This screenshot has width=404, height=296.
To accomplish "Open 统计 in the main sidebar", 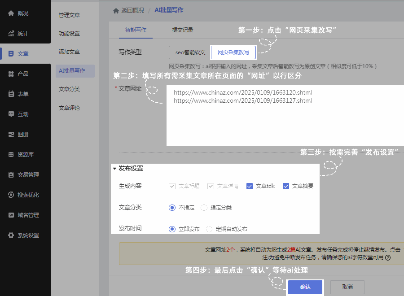I will tap(25, 34).
